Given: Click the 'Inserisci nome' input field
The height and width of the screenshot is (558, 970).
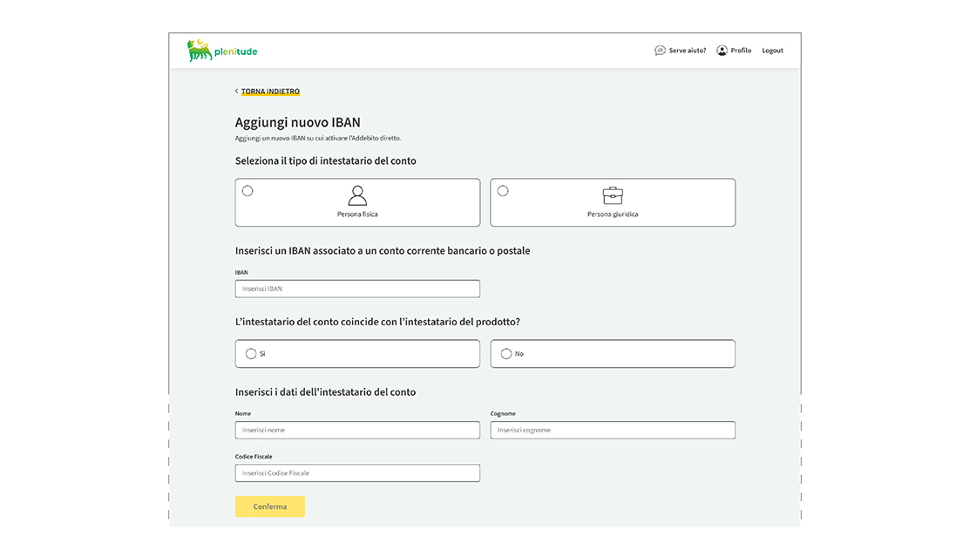Looking at the screenshot, I should 357,430.
